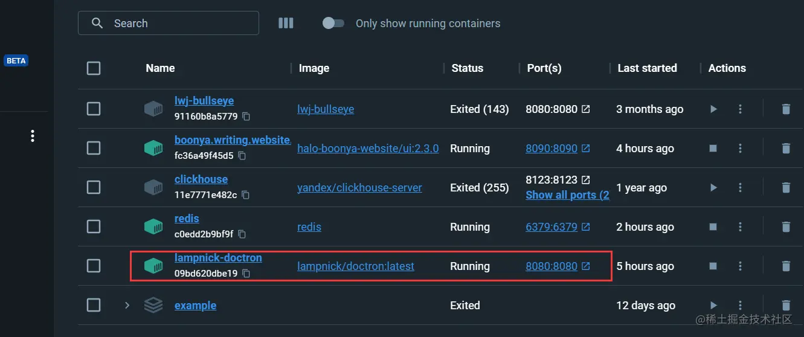
Task: Open column settings icon next to search
Action: coord(286,23)
